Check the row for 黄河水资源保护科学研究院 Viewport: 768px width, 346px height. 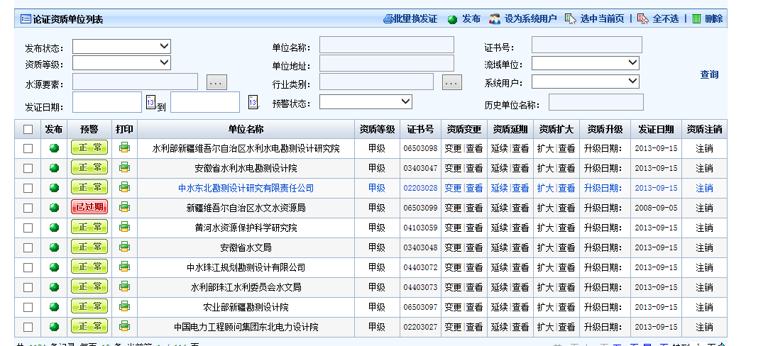[28, 228]
